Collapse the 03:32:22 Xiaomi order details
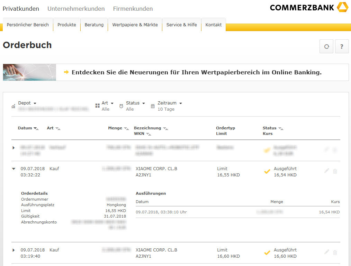The image size is (351, 266). (x=13, y=169)
